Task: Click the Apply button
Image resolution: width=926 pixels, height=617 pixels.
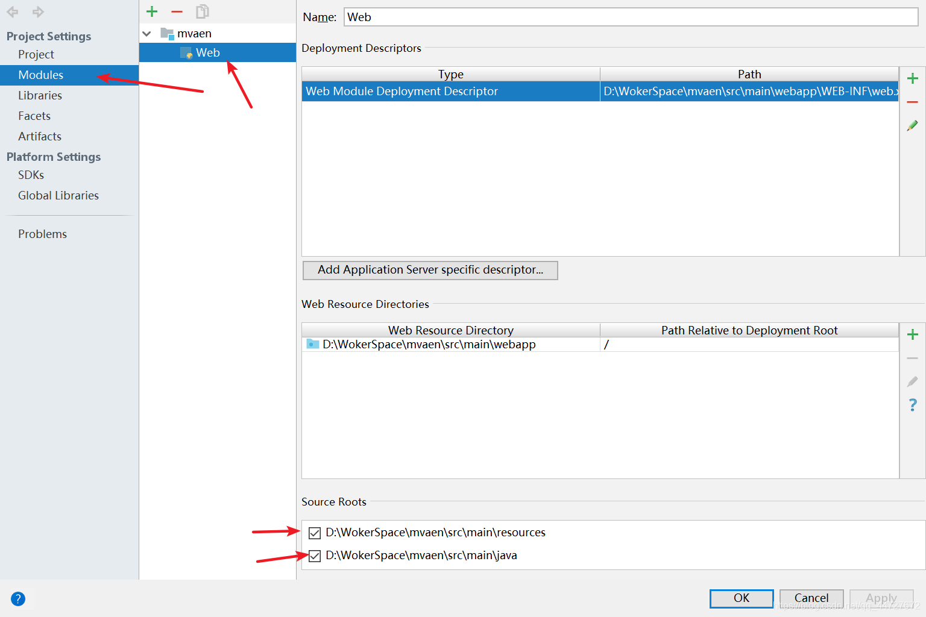Action: (x=881, y=598)
